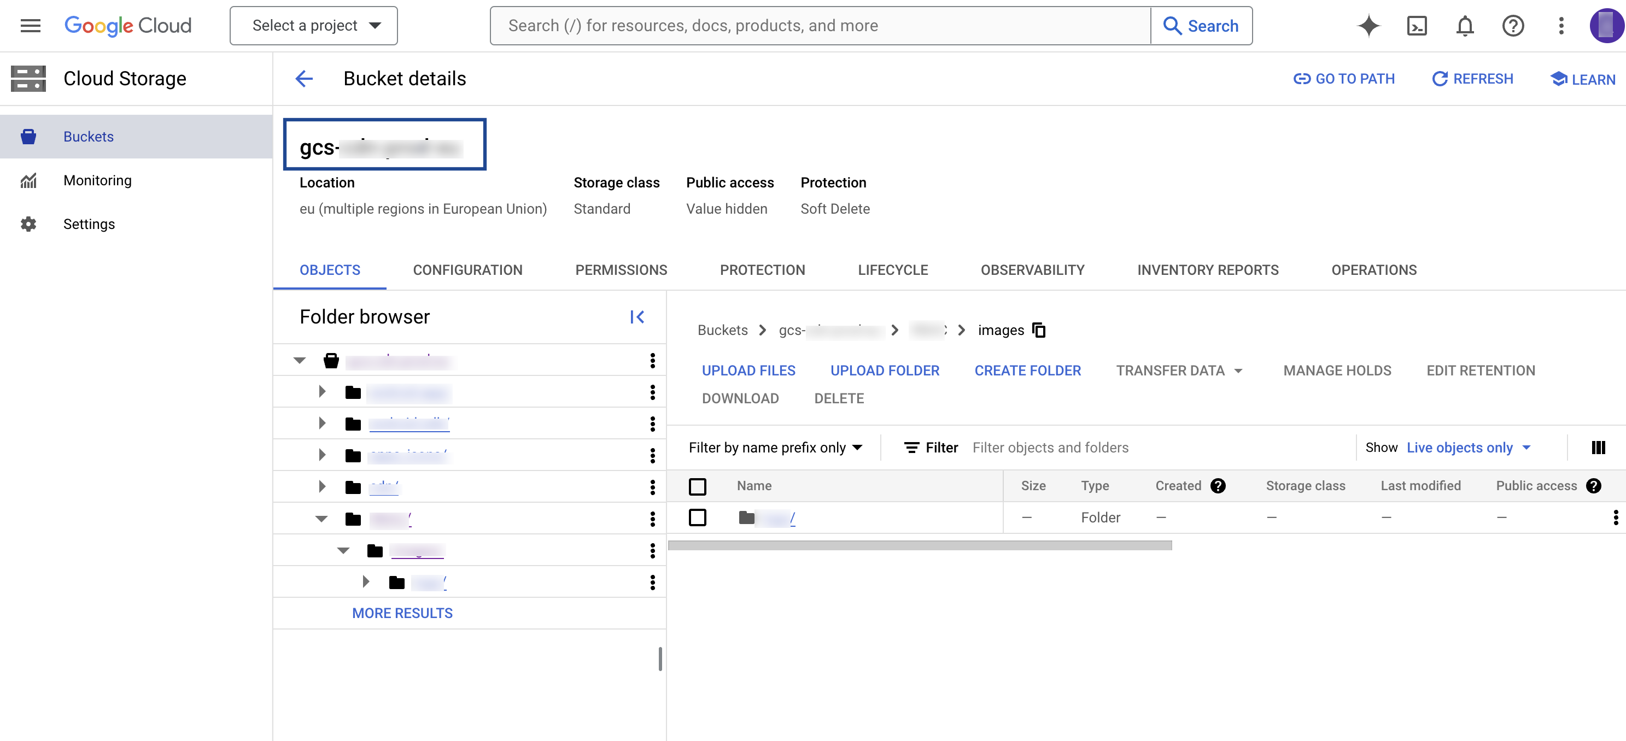1626x741 pixels.
Task: Activate Cloud Shell terminal icon
Action: (1417, 26)
